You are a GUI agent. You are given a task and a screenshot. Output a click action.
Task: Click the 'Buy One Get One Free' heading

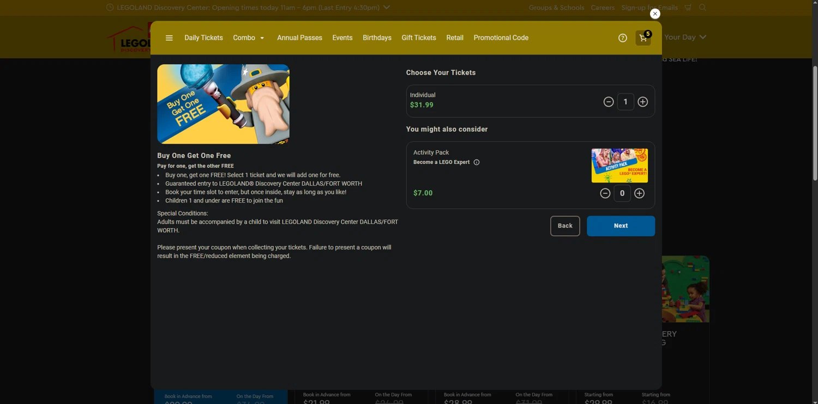pyautogui.click(x=194, y=156)
